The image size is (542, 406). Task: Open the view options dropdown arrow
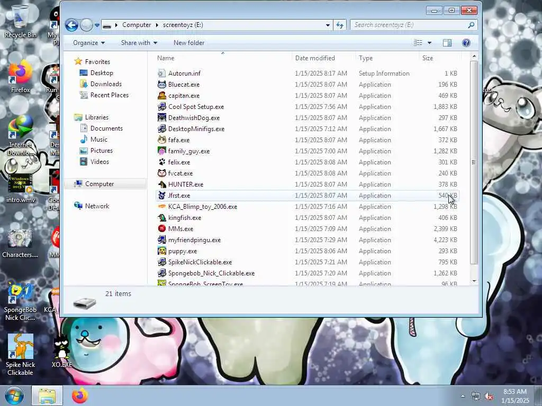430,43
